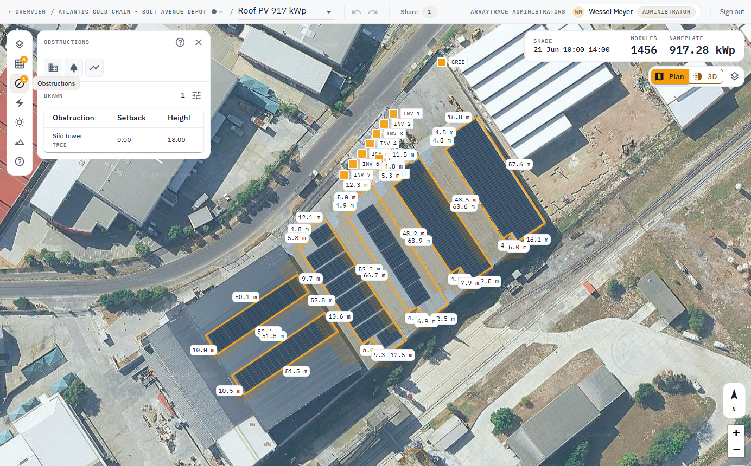751x466 pixels.
Task: Click the 57.6 m edge dimension label
Action: tap(519, 164)
